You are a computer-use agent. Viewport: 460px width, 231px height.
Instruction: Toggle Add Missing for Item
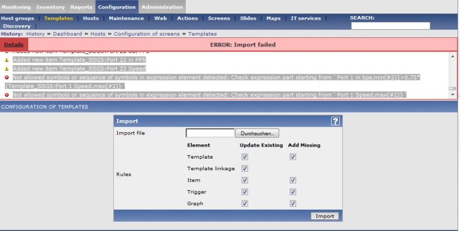293,180
